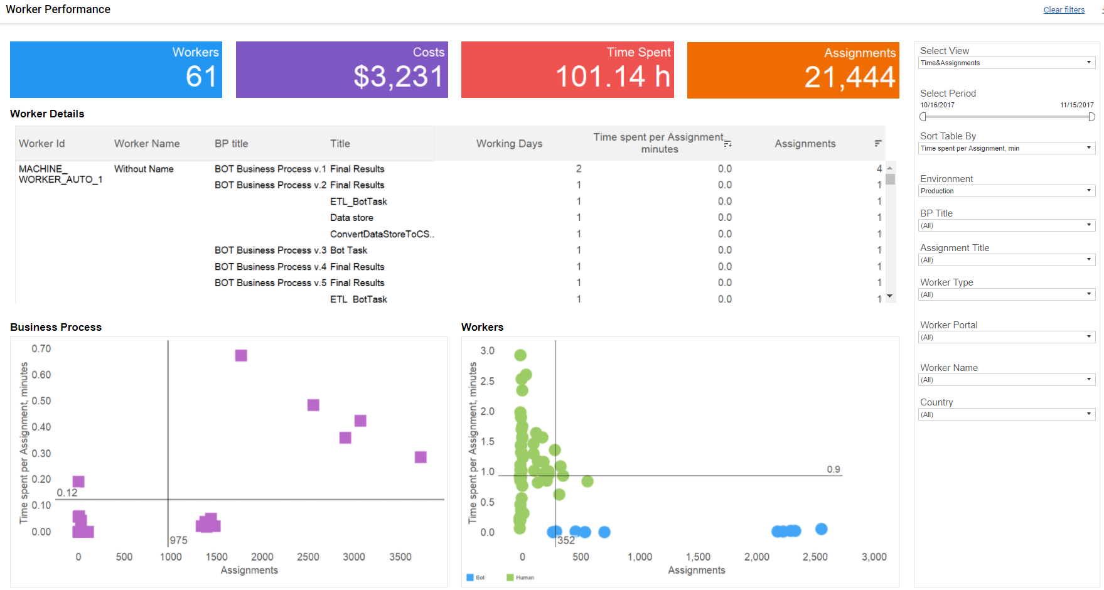1104x590 pixels.
Task: Open the Sort Table By dropdown
Action: click(x=1007, y=148)
